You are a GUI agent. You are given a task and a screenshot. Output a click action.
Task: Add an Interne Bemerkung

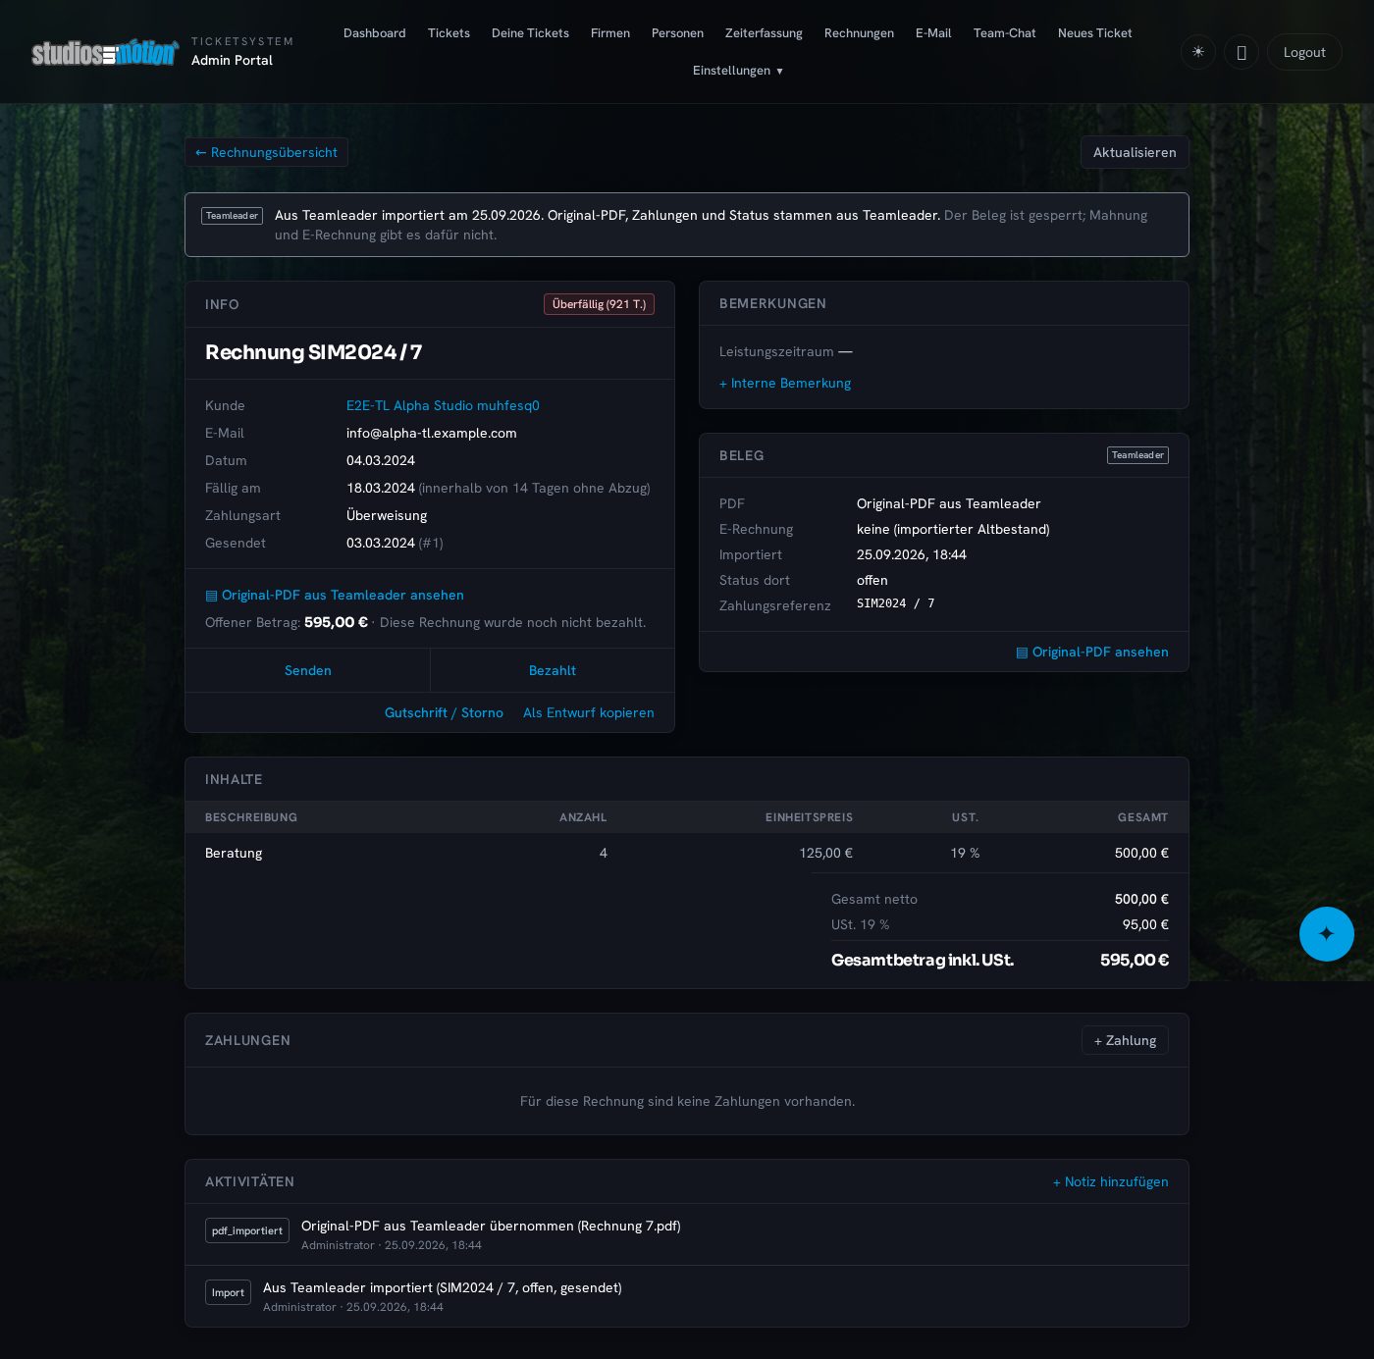[x=785, y=383]
